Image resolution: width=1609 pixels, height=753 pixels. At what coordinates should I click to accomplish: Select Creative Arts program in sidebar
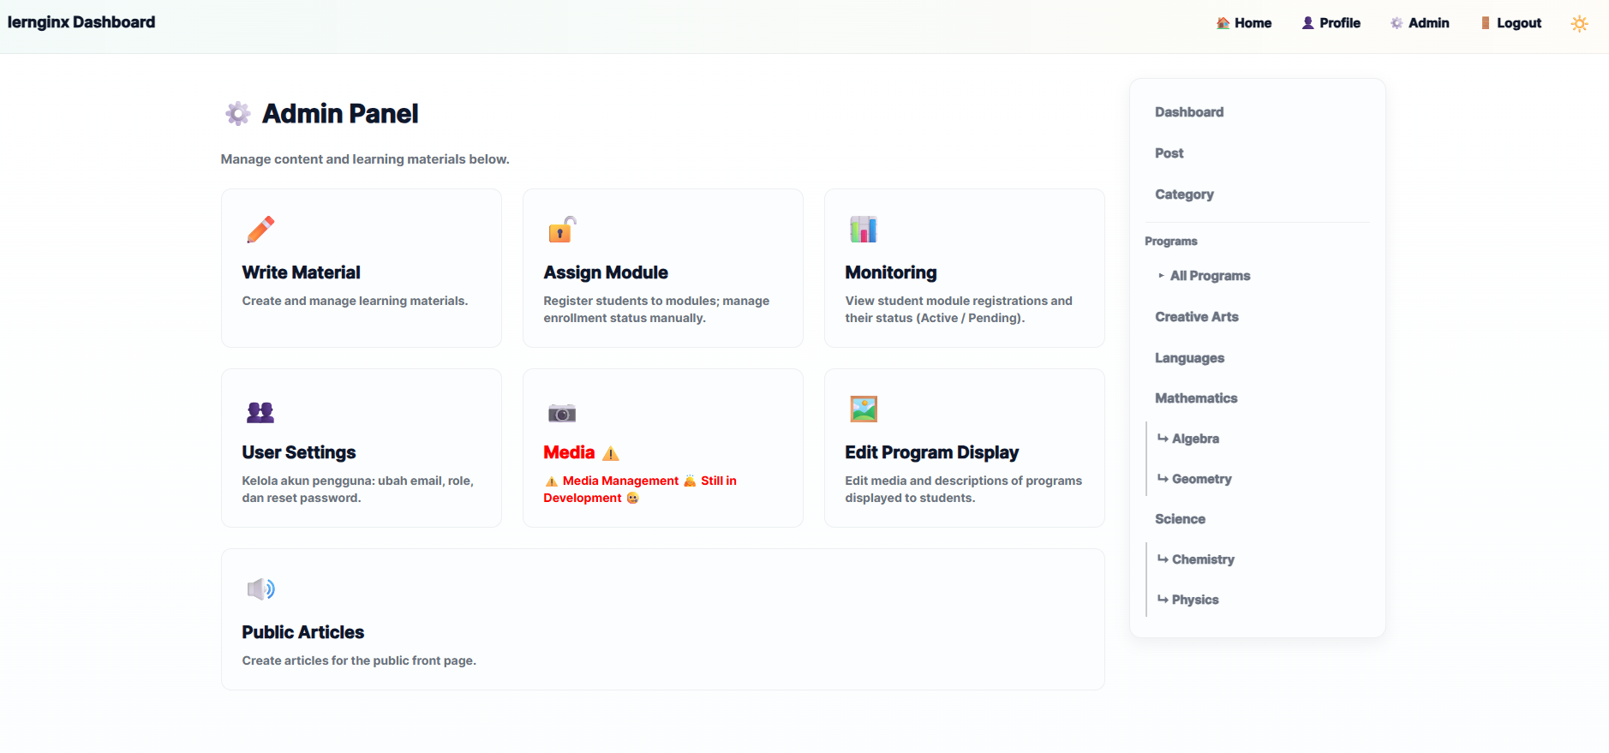click(1197, 317)
